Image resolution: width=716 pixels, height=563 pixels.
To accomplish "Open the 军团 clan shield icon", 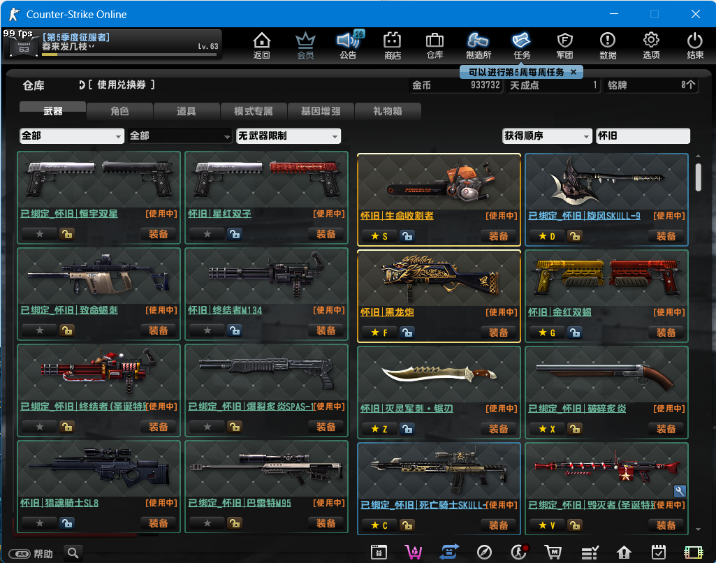I will click(565, 45).
